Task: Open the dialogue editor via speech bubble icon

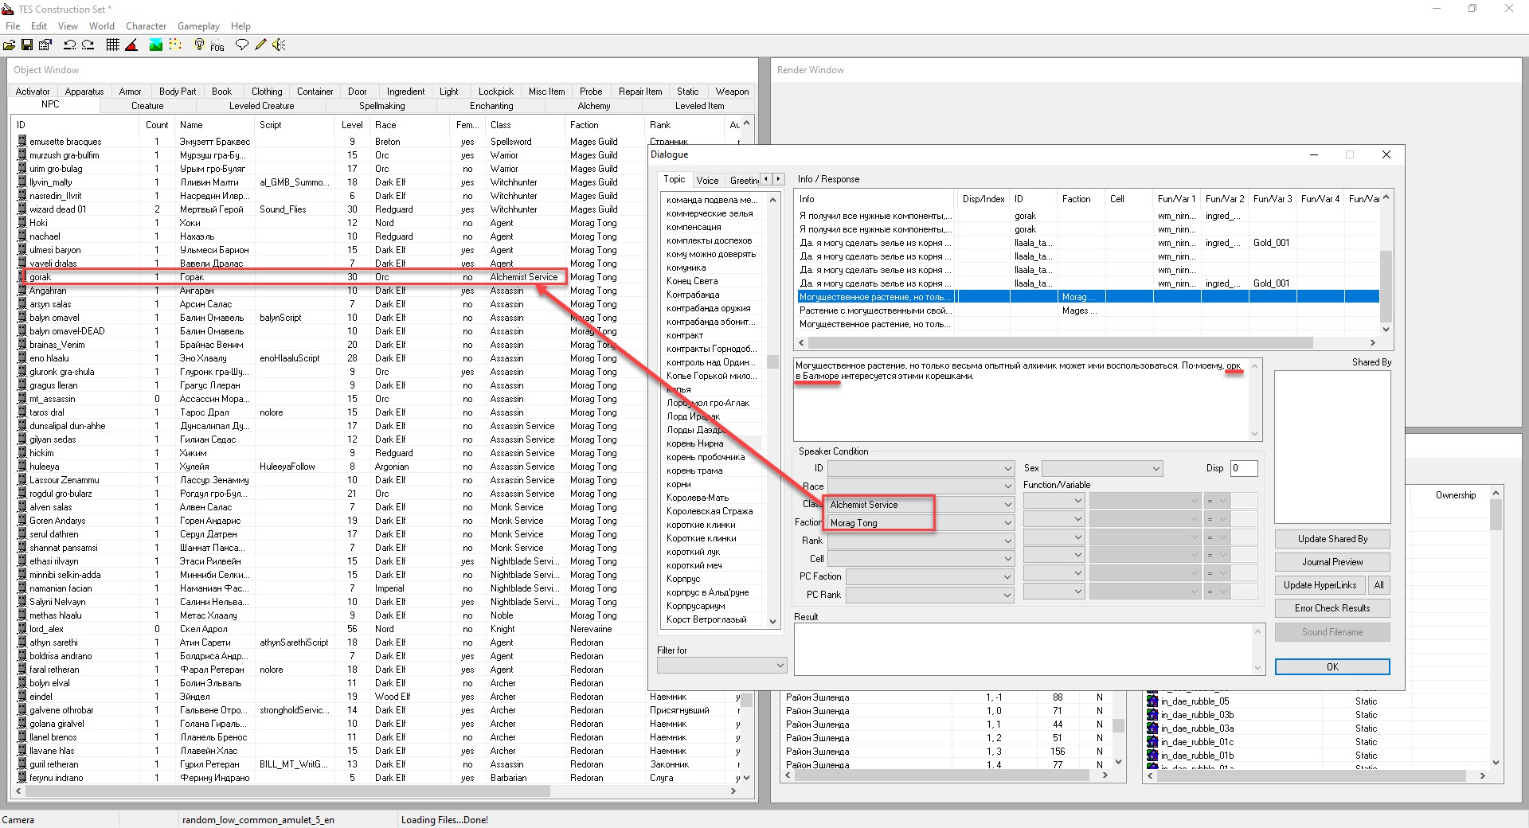Action: (242, 45)
